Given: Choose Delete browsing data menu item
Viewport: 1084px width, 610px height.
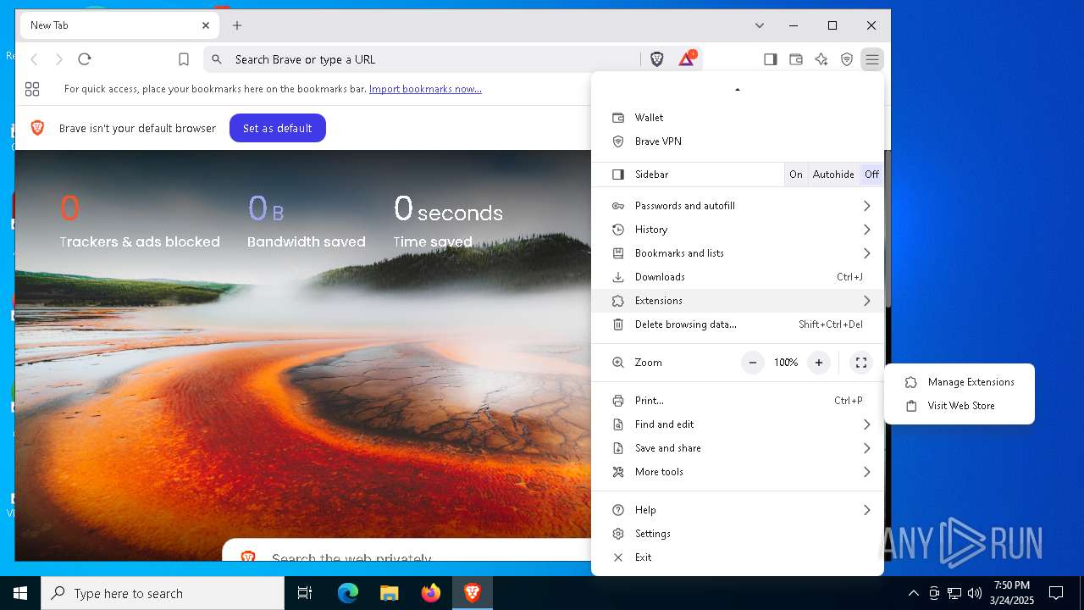Looking at the screenshot, I should 737,324.
